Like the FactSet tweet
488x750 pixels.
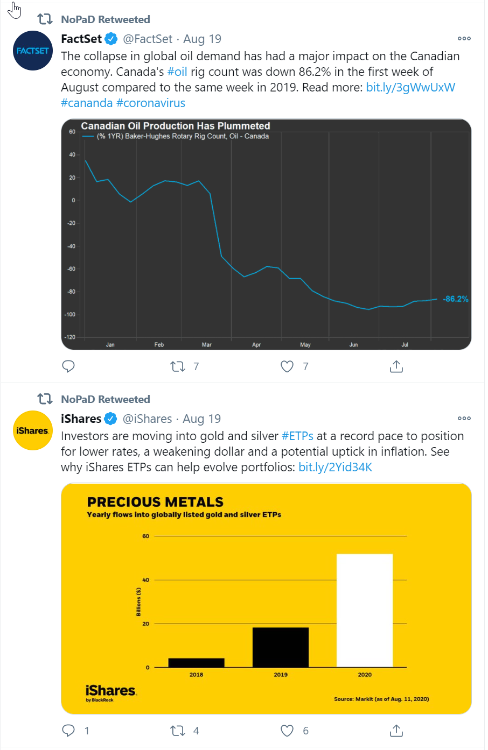287,366
